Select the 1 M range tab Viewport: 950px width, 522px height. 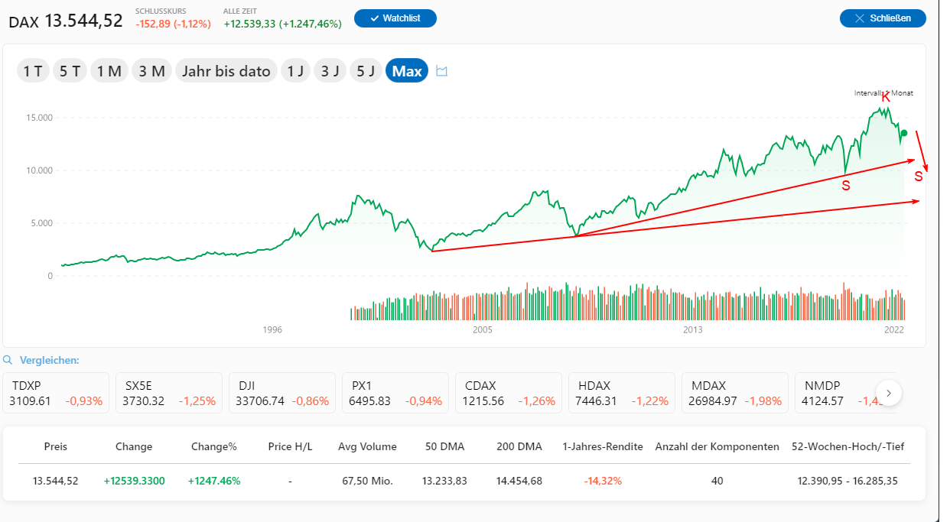click(109, 71)
